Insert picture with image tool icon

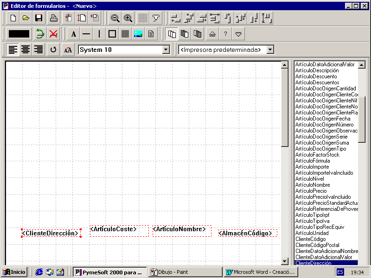click(x=138, y=34)
